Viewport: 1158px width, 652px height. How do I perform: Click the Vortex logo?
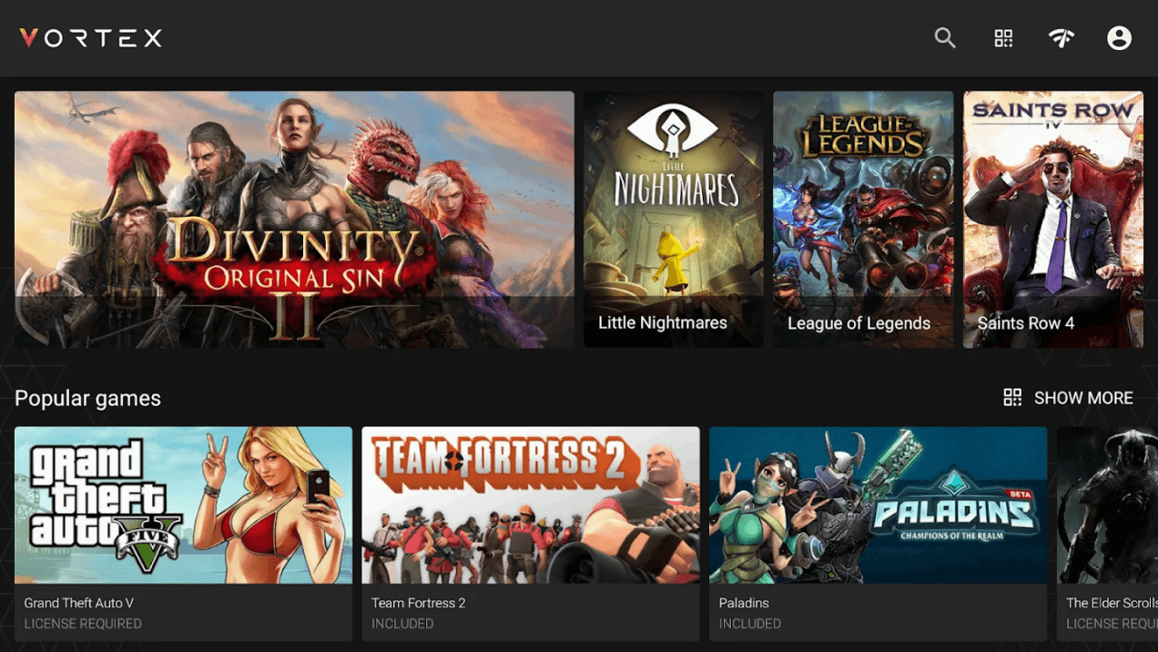[91, 38]
